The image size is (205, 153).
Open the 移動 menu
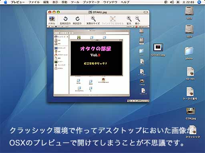[x=64, y=2]
